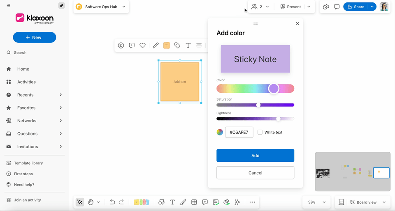Confirm color with Add button
This screenshot has height=211, width=395.
coord(255,156)
